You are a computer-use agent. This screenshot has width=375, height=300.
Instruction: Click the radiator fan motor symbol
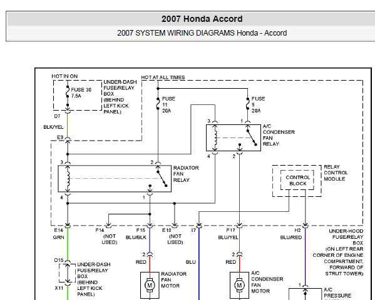(150, 285)
